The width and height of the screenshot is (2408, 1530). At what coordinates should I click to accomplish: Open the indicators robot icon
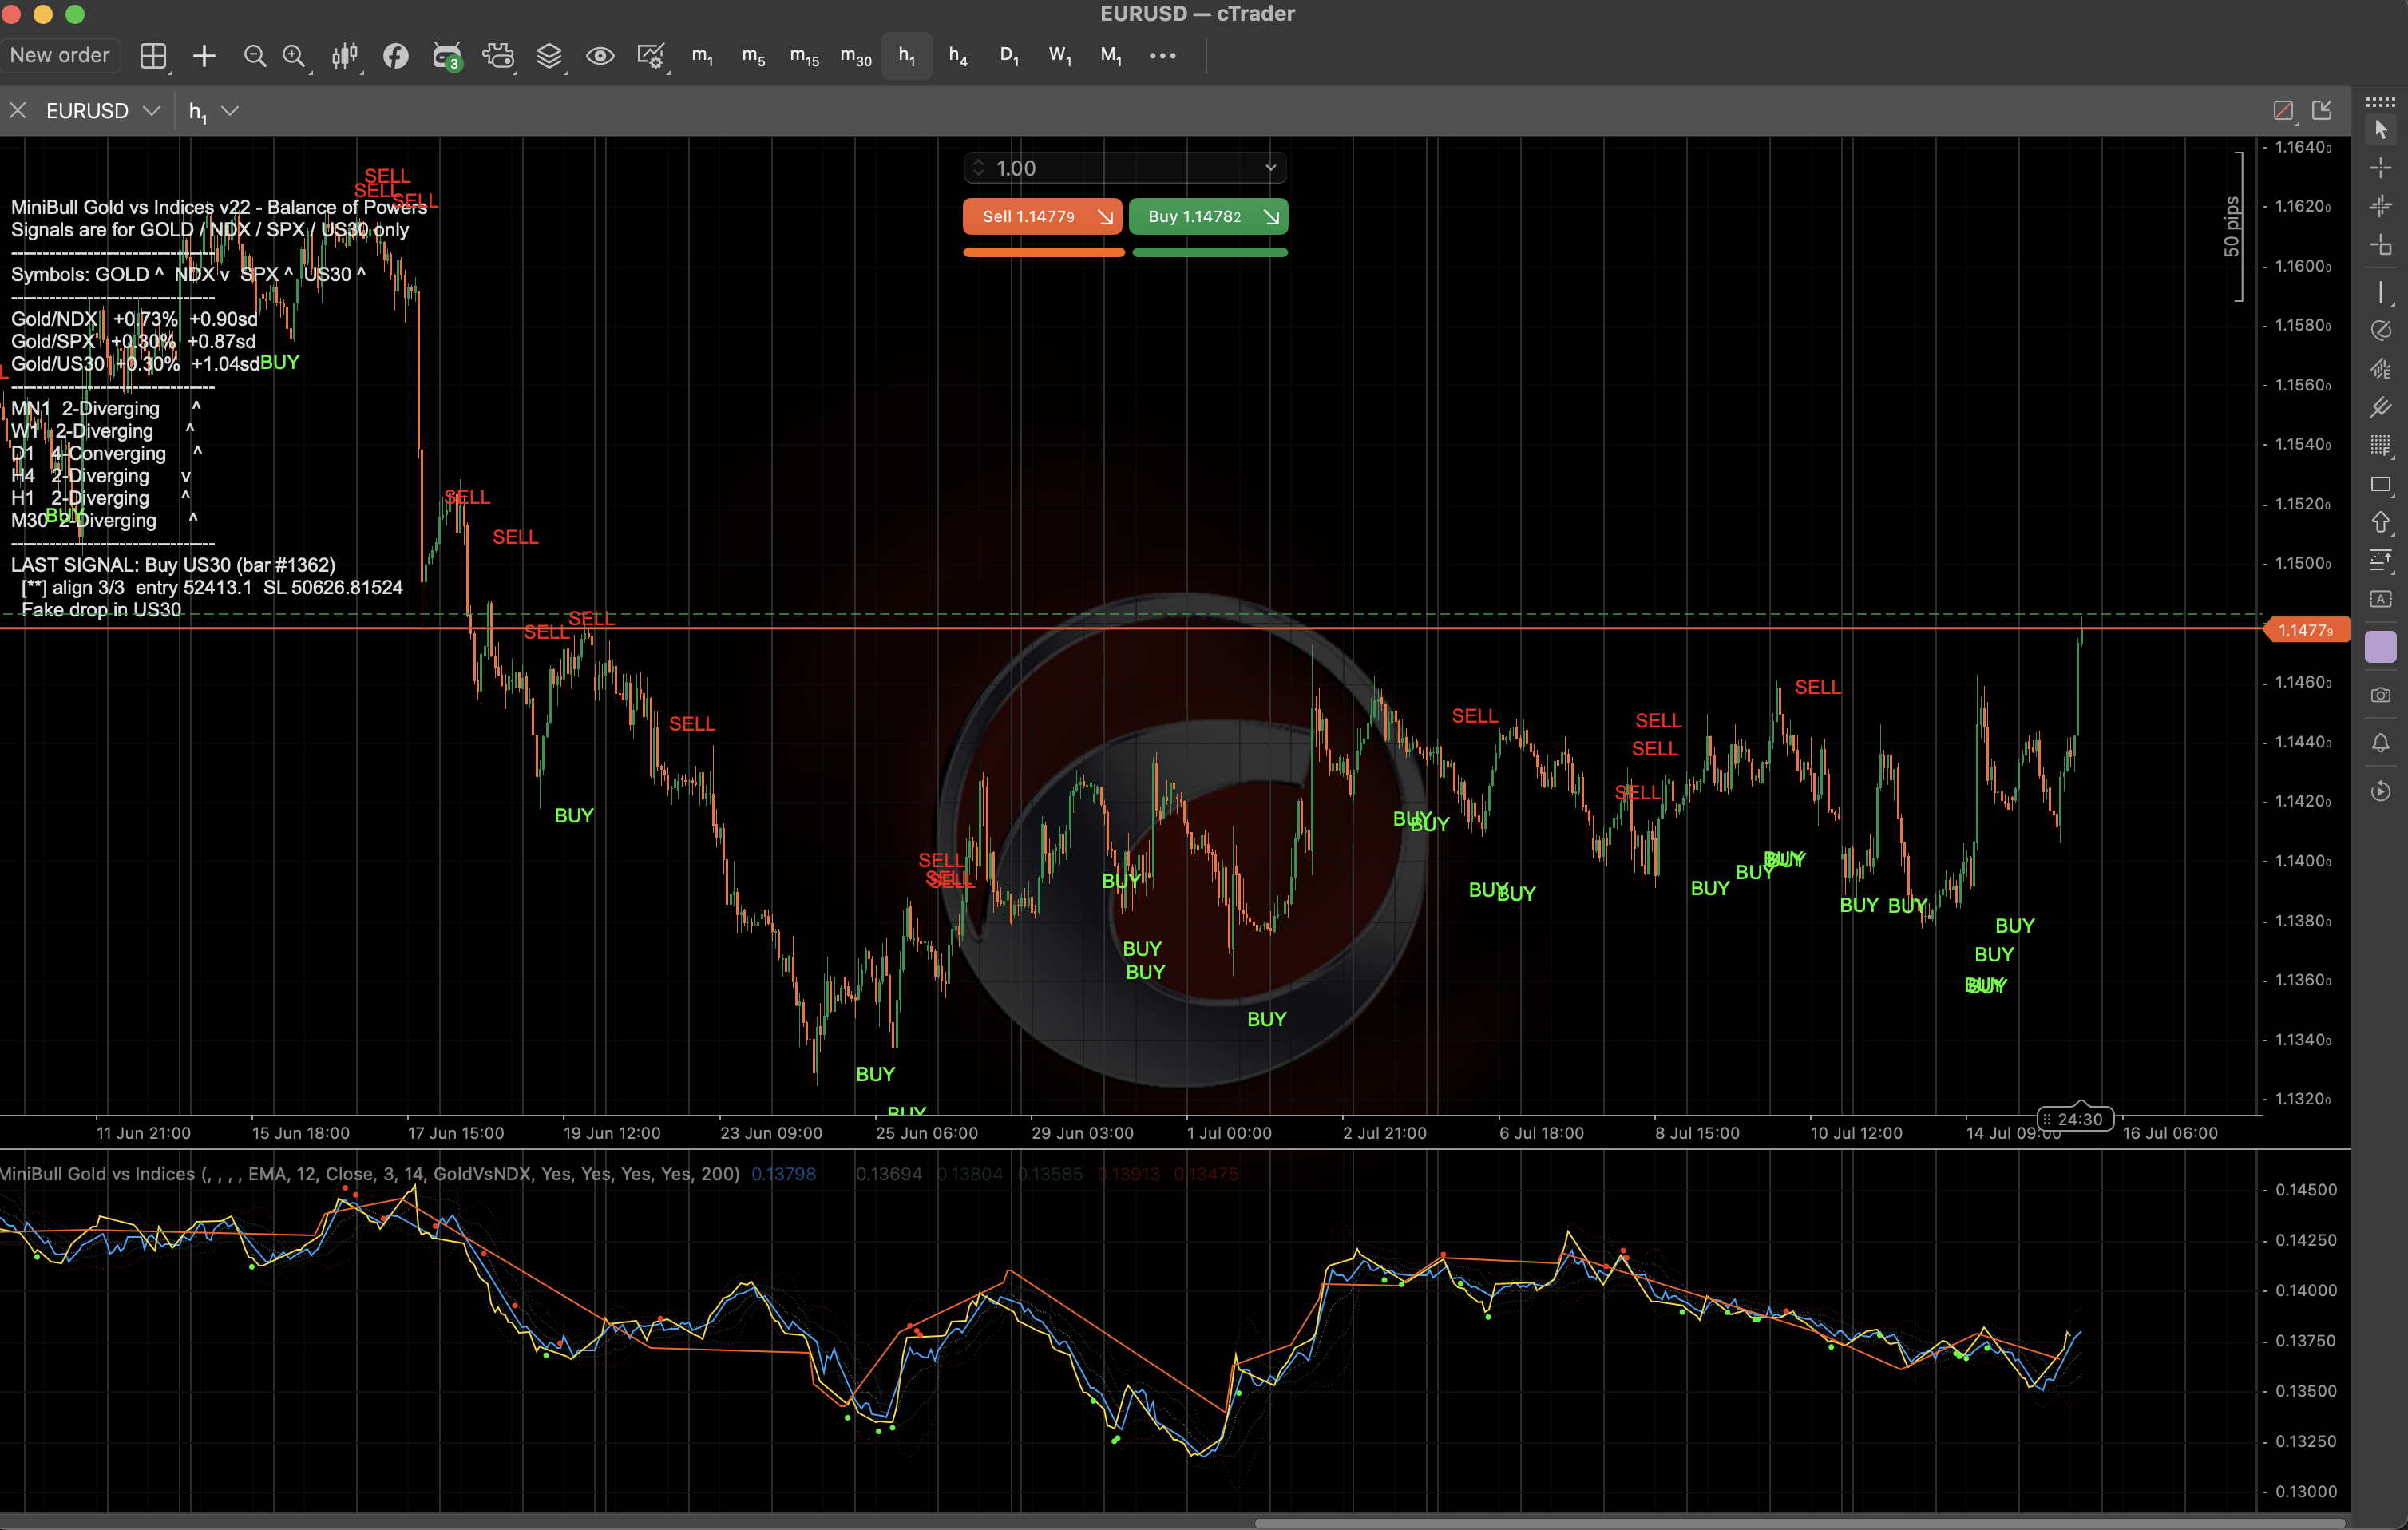tap(498, 56)
